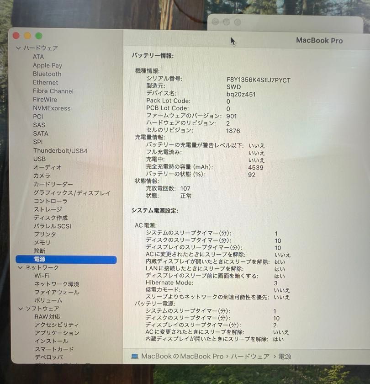Screen dimensions: 370x384
Task: Select Ethernet in the hardware list
Action: click(46, 83)
